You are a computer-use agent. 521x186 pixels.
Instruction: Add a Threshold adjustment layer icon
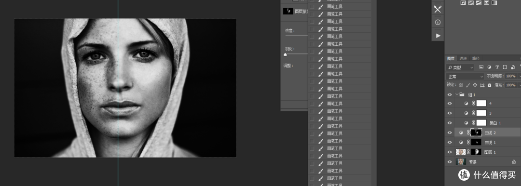479,3
